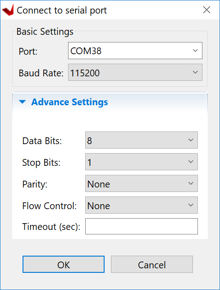
Task: Open the Flow Control dropdown
Action: pos(142,205)
